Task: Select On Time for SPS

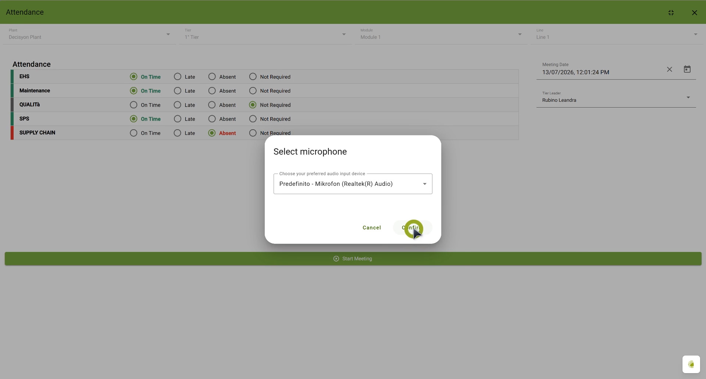Action: [133, 119]
